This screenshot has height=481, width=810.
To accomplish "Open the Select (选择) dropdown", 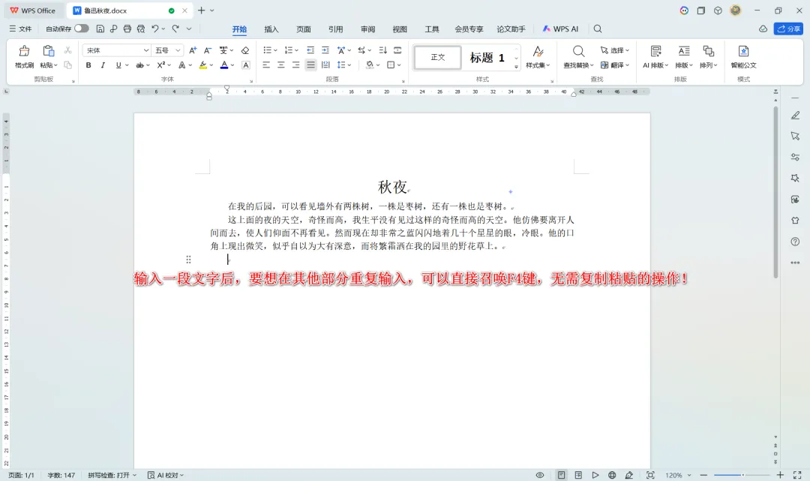I will 615,50.
